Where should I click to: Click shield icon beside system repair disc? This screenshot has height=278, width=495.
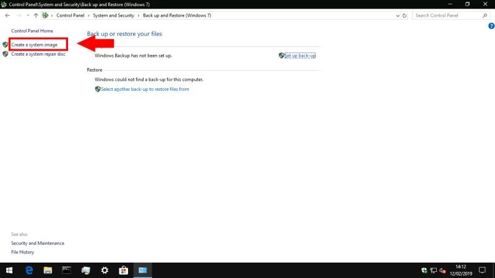[x=6, y=54]
